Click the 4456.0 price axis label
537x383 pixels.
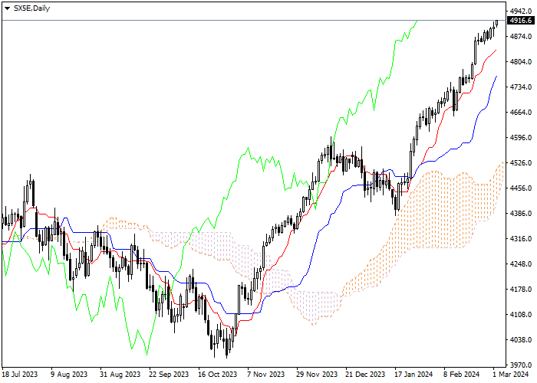pos(521,188)
